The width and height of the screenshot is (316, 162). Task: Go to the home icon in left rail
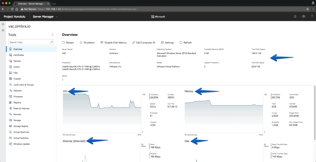[x=3, y=30]
